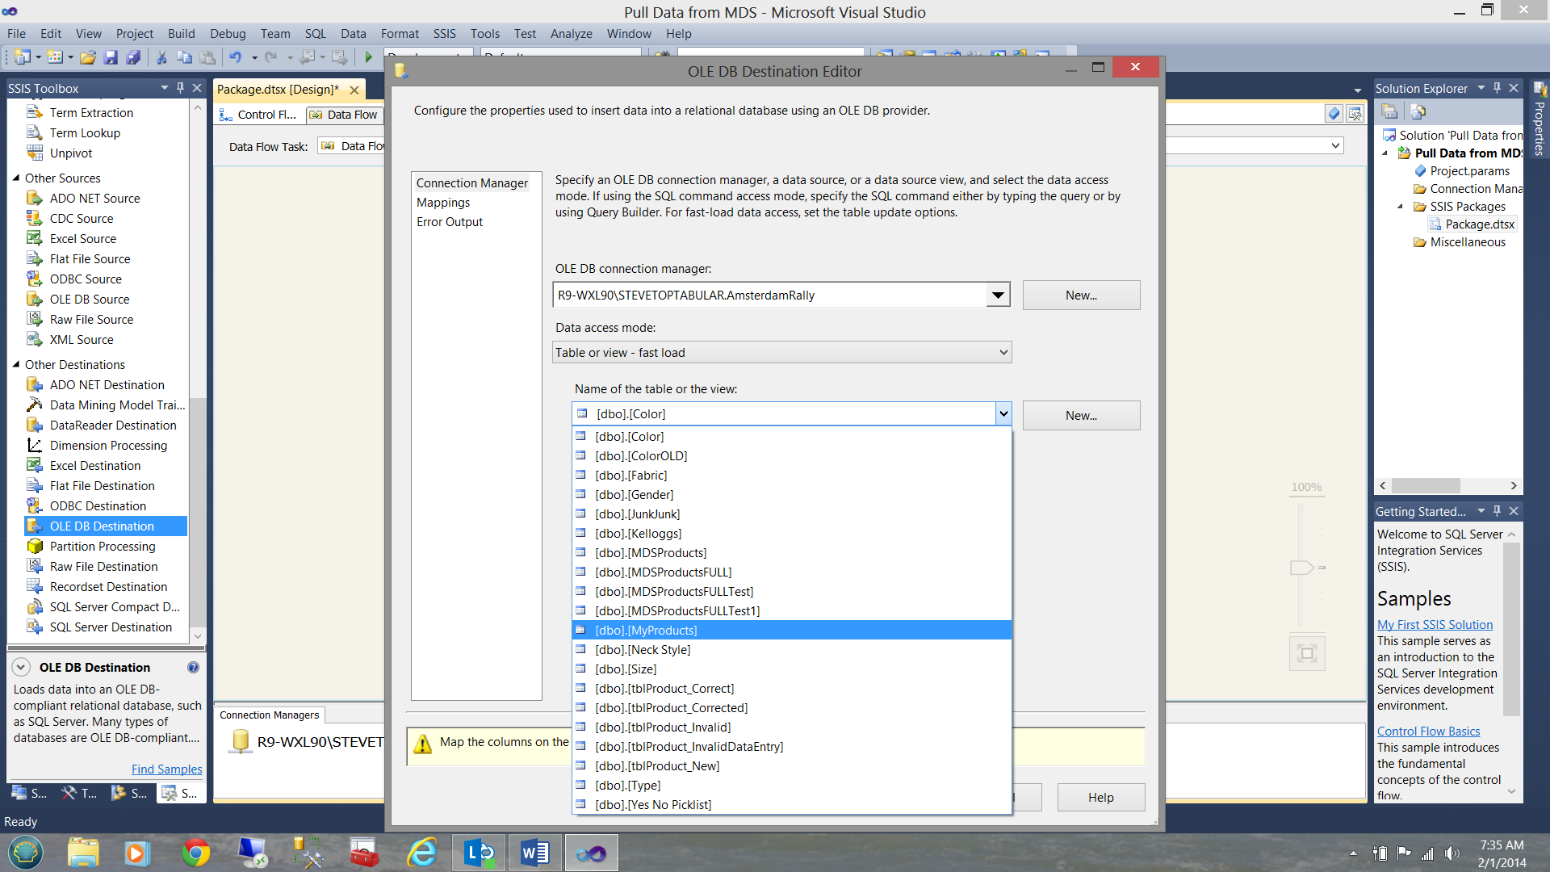Open the OLE DB connection manager dropdown

pyautogui.click(x=999, y=296)
